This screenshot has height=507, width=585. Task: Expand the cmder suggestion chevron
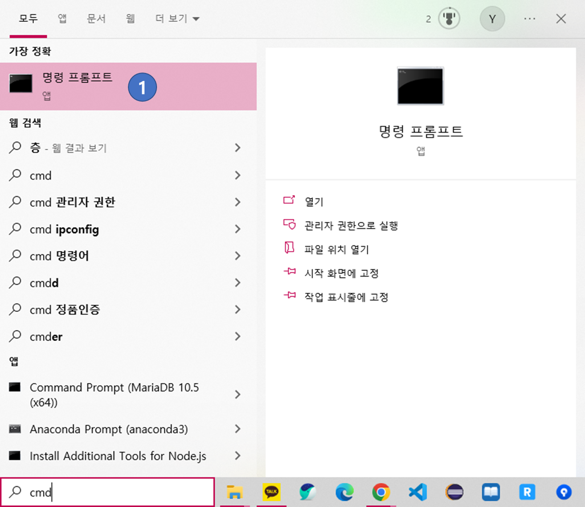tap(238, 337)
